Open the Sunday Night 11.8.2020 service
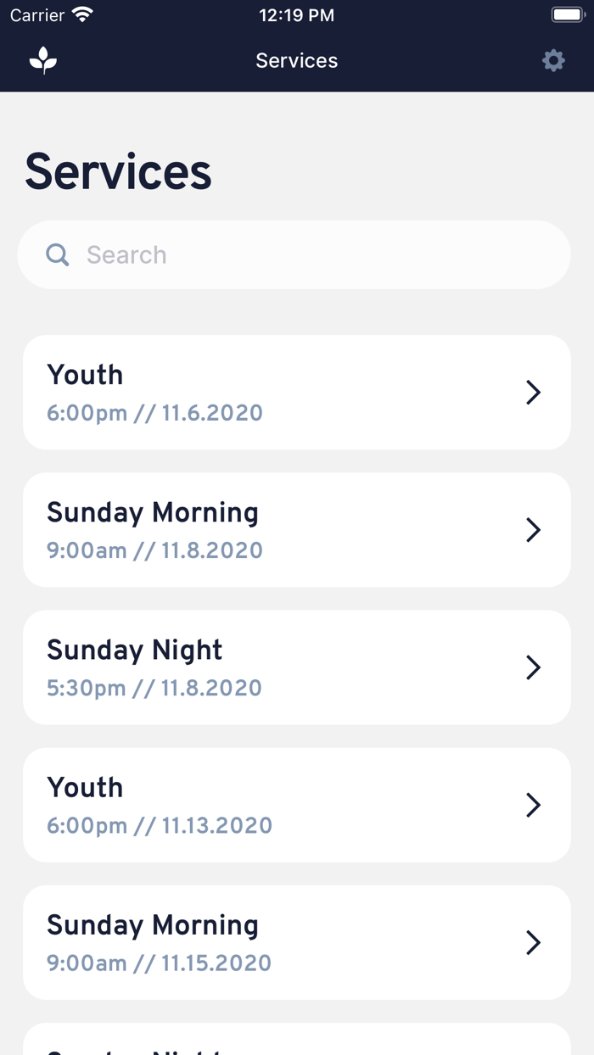The width and height of the screenshot is (594, 1055). [x=297, y=667]
